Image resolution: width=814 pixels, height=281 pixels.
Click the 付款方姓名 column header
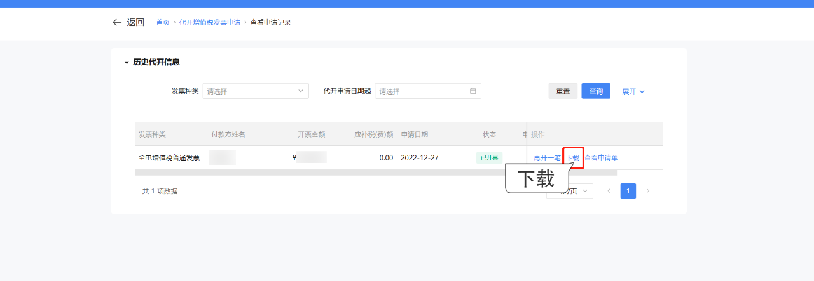[x=228, y=134]
